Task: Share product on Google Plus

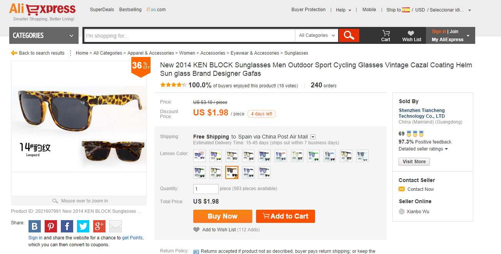Action: [x=99, y=226]
